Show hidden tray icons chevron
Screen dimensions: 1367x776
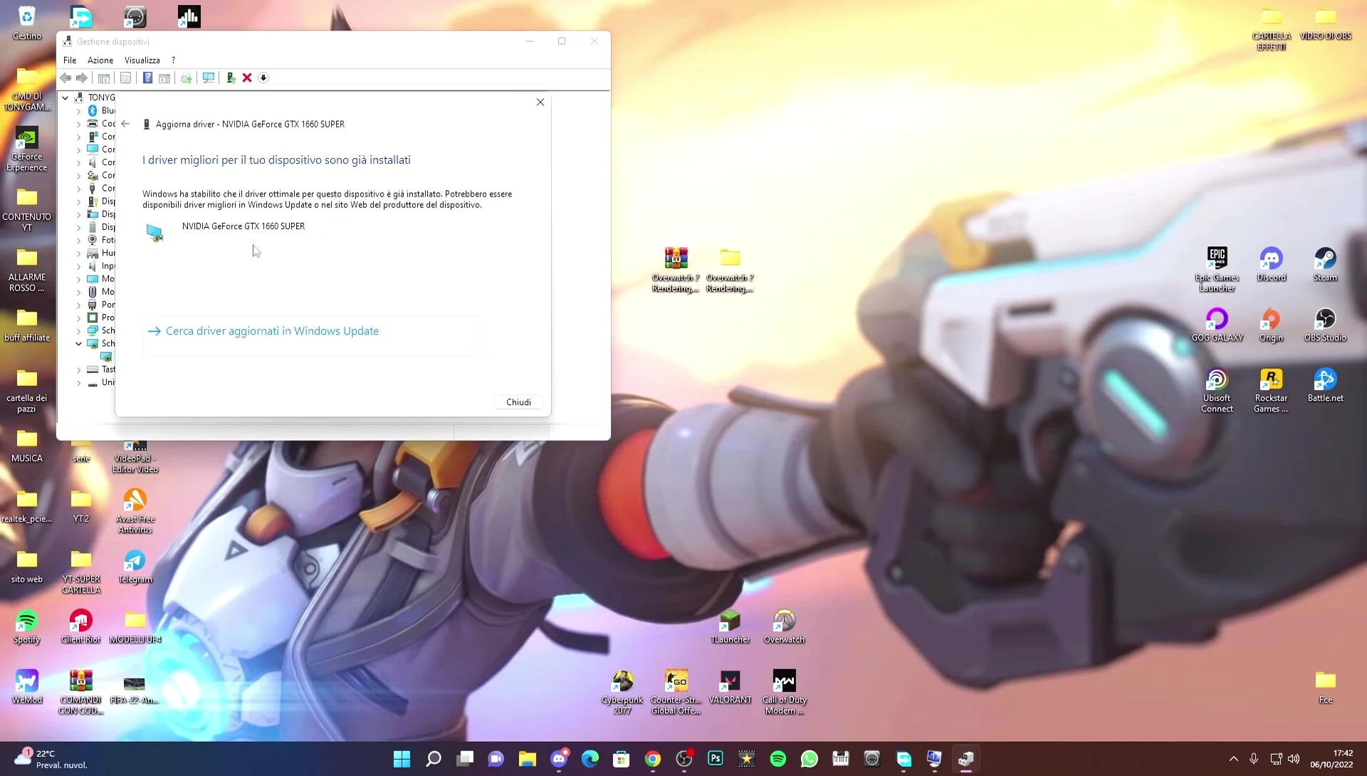(1234, 759)
